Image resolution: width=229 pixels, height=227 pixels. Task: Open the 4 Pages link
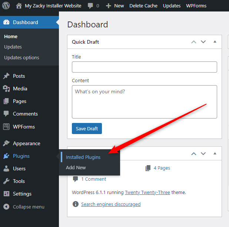coord(162,168)
